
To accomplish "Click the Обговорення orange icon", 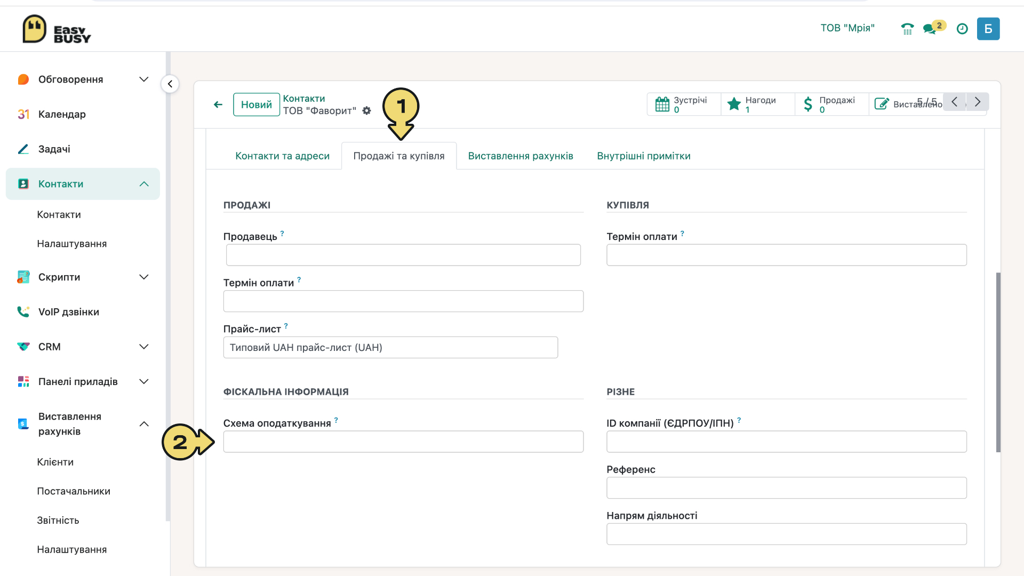I will 23,79.
